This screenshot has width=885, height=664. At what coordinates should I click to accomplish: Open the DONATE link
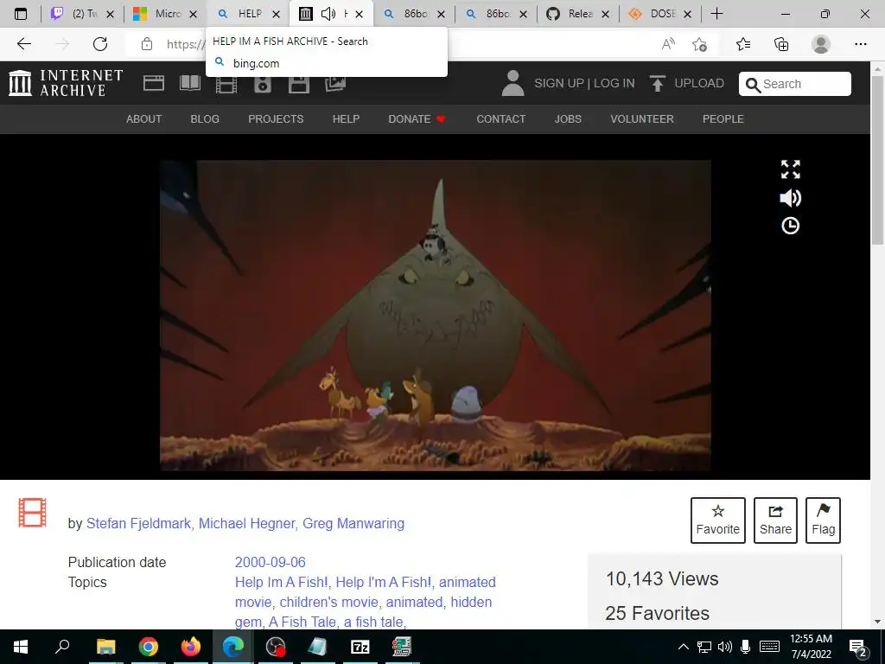pos(417,119)
